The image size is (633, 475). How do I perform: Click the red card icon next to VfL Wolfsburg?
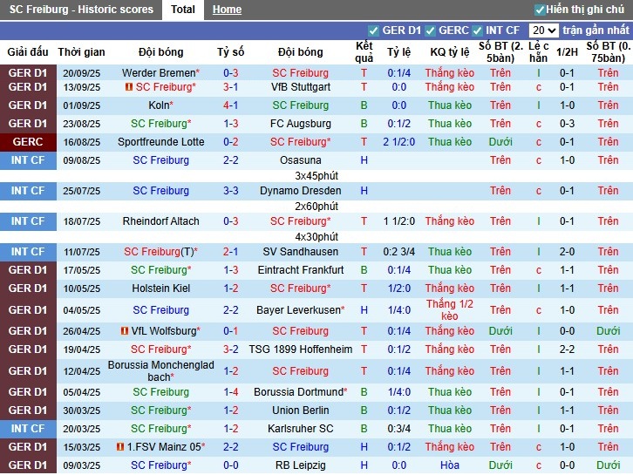(125, 331)
